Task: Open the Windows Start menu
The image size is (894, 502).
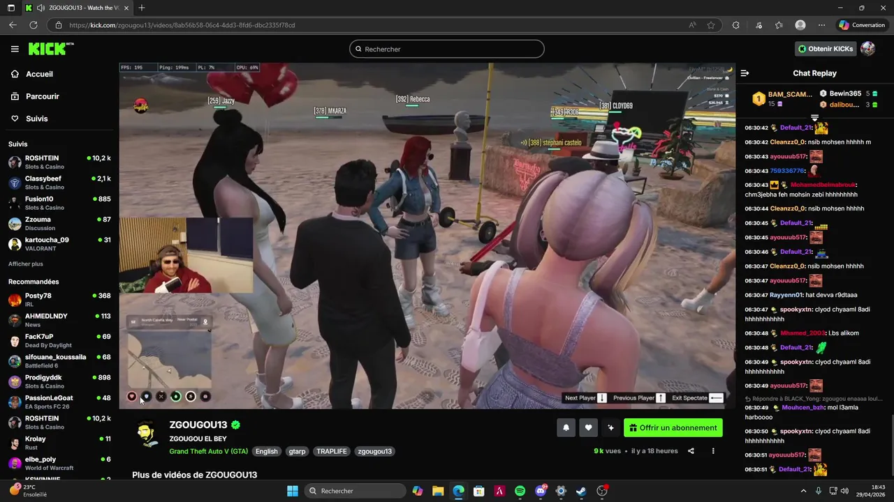Action: click(x=293, y=491)
